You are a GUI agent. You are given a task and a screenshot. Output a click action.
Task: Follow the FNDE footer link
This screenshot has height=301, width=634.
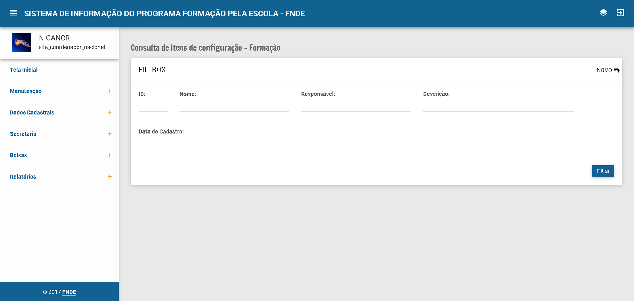69,292
